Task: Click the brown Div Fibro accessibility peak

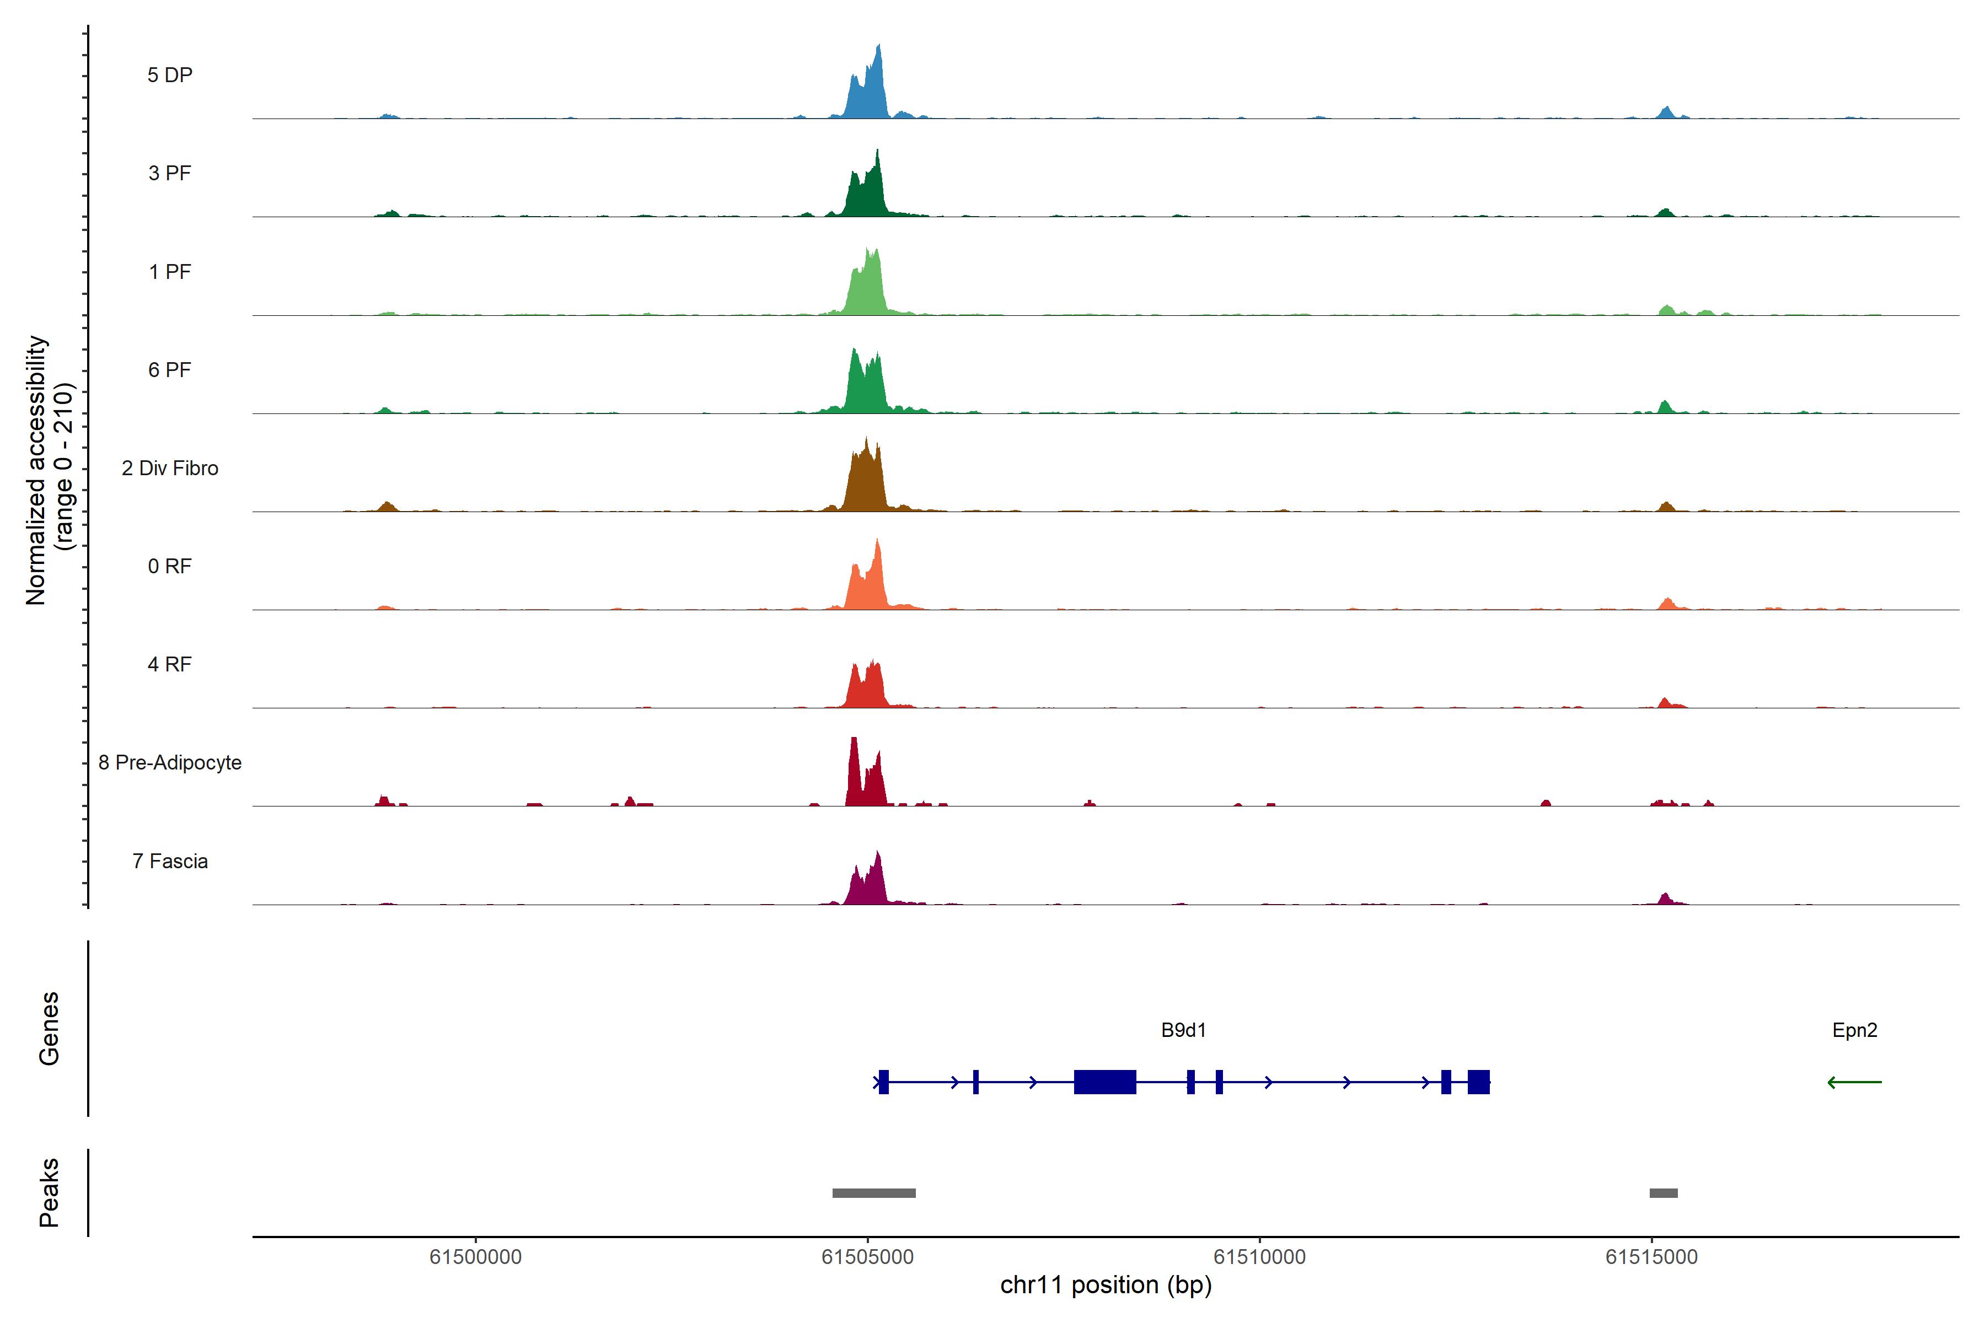Action: [x=866, y=485]
